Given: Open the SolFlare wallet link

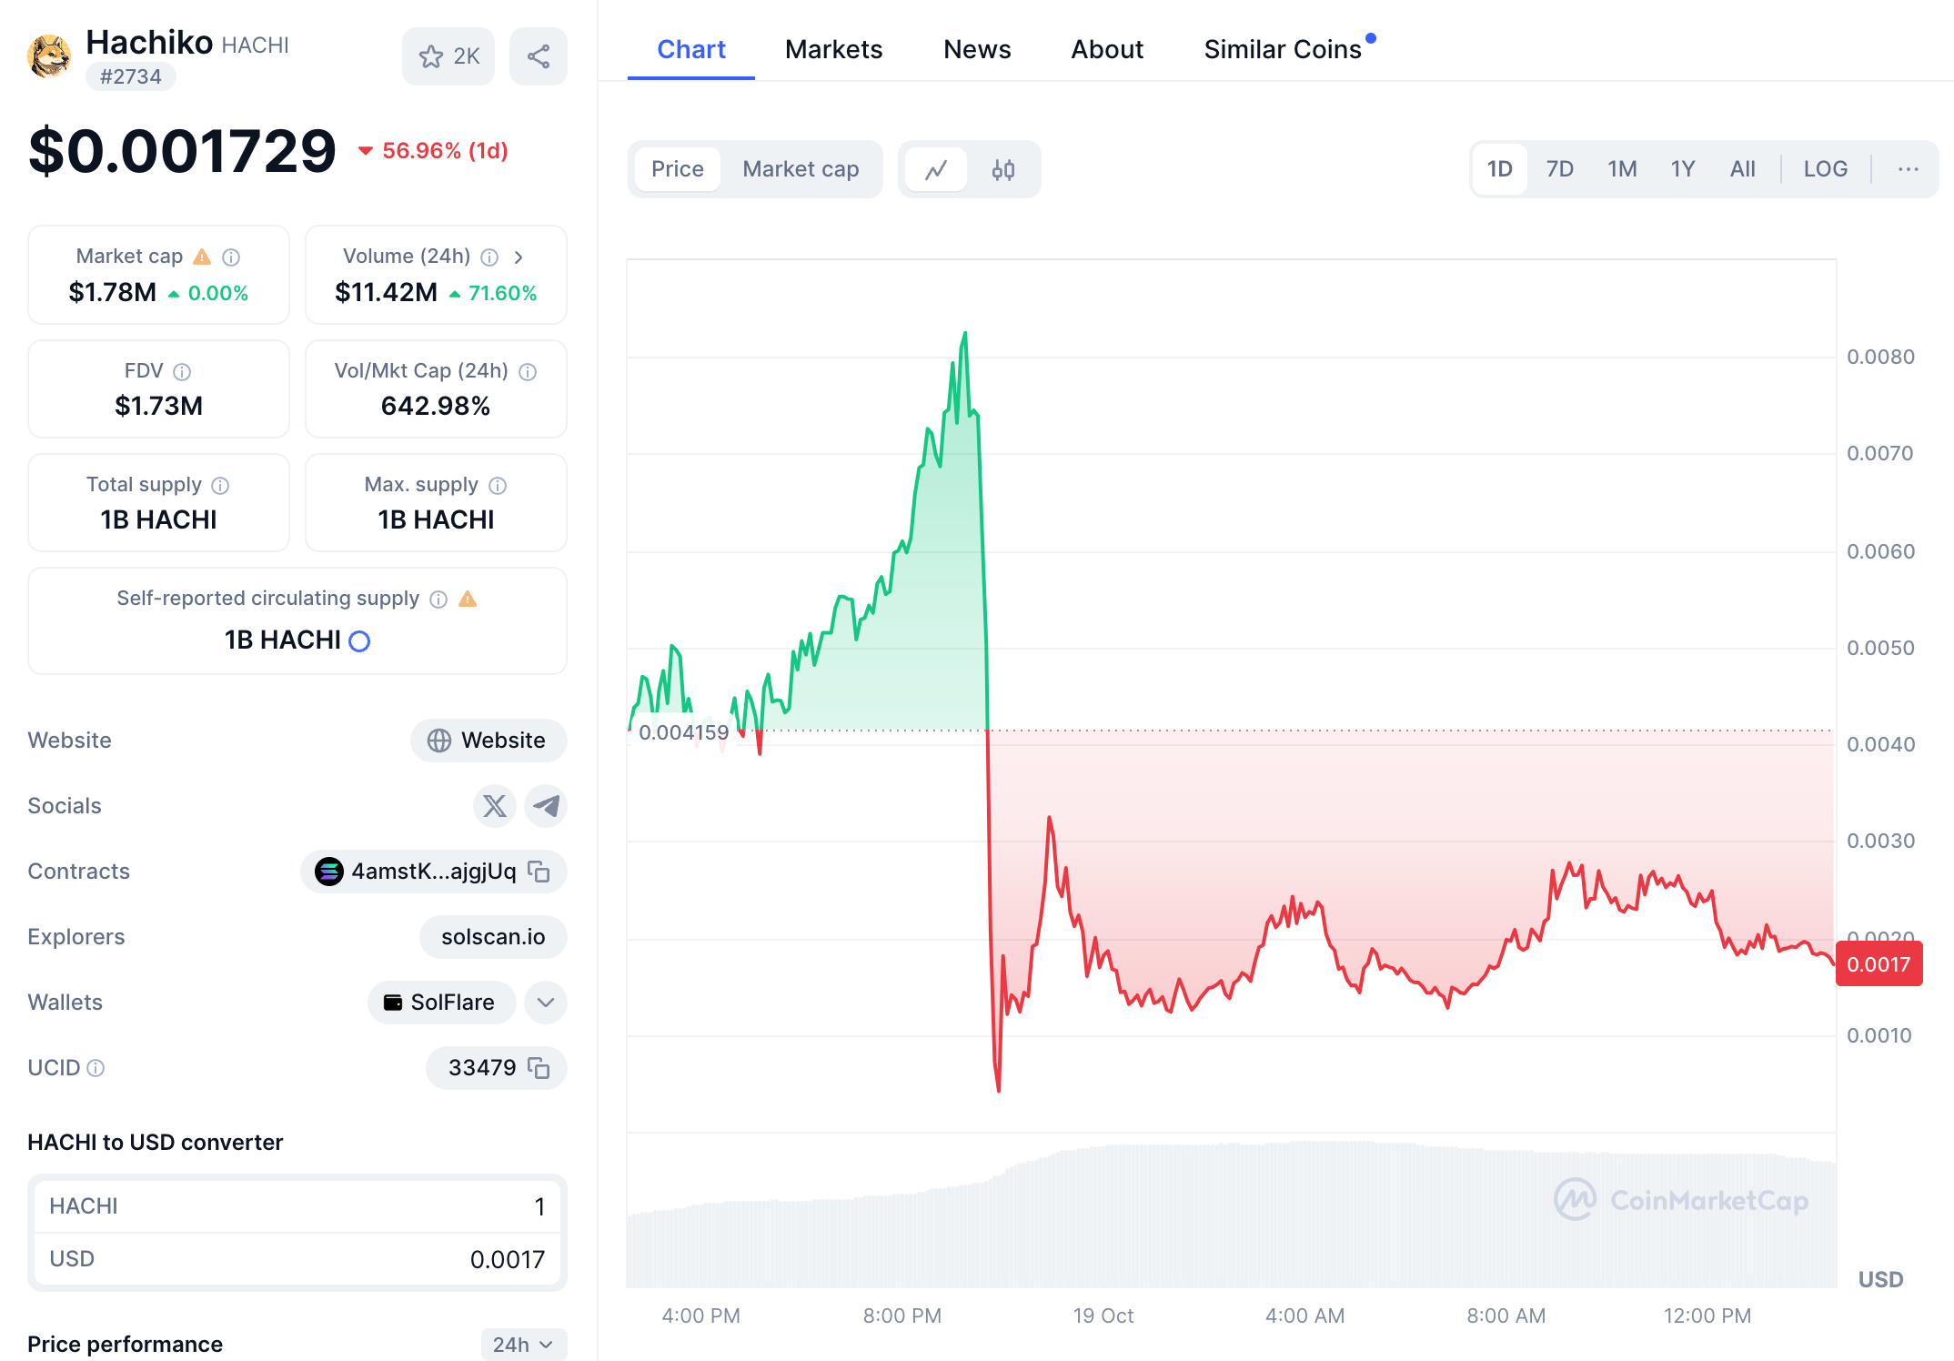Looking at the screenshot, I should pyautogui.click(x=441, y=1003).
